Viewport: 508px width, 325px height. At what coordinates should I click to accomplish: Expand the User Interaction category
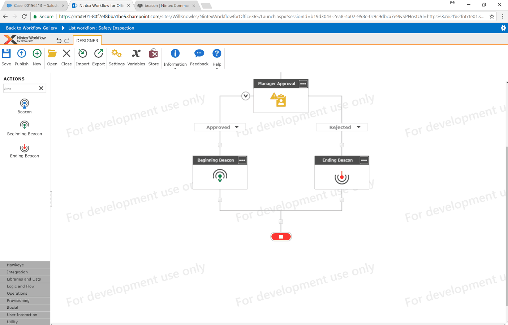[25, 315]
